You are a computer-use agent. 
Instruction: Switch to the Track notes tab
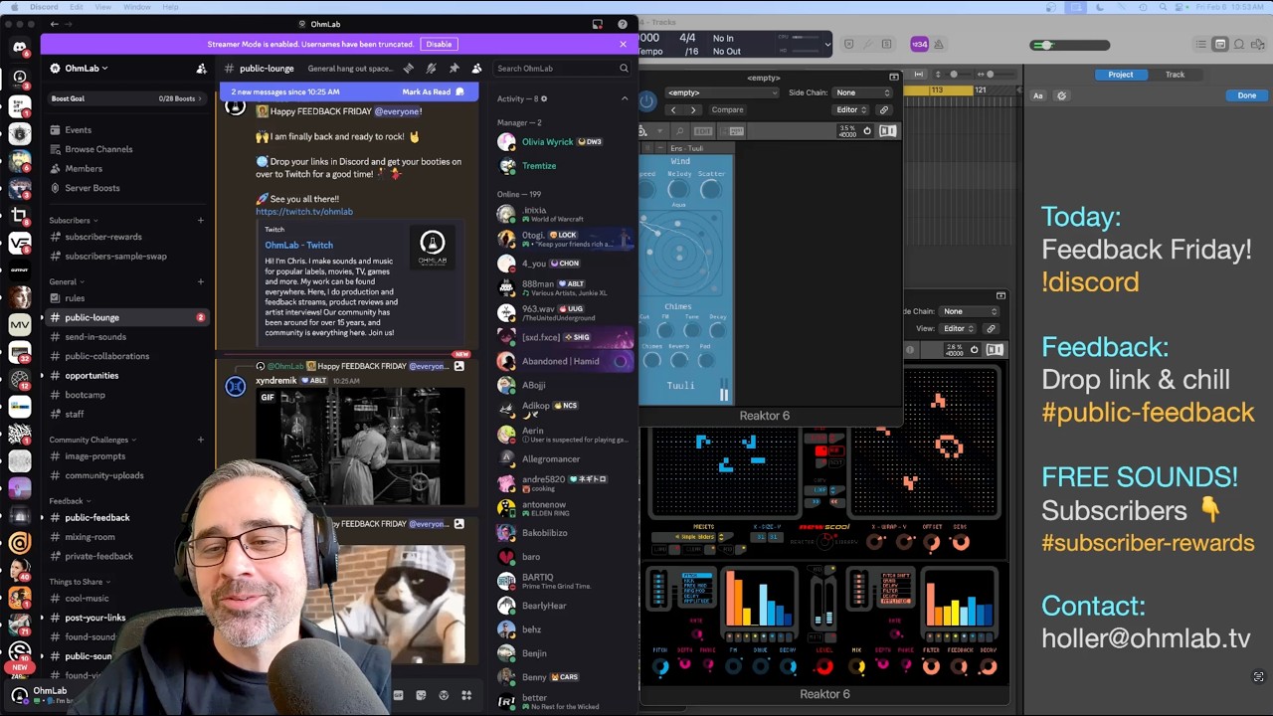1175,75
